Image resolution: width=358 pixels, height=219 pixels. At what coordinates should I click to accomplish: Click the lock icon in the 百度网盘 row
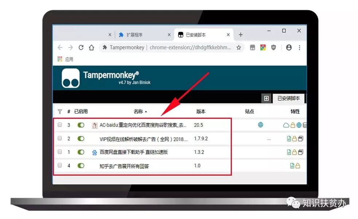tap(295, 152)
